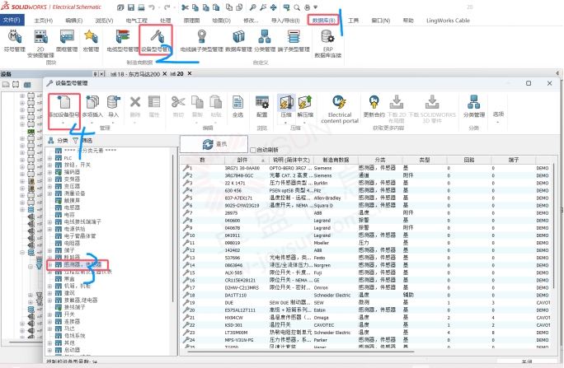
Task: Click Save icon in quick access toolbar
Action: point(130,7)
